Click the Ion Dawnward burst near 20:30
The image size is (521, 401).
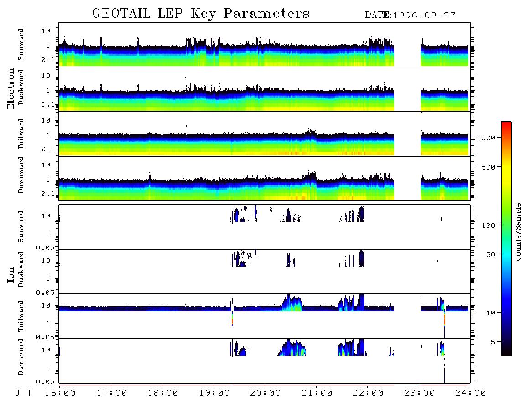tap(292, 348)
